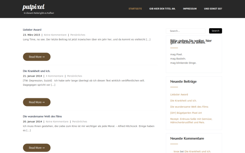The width and height of the screenshot is (245, 153).
Task: Click the black Search button
Action: (x=216, y=31)
